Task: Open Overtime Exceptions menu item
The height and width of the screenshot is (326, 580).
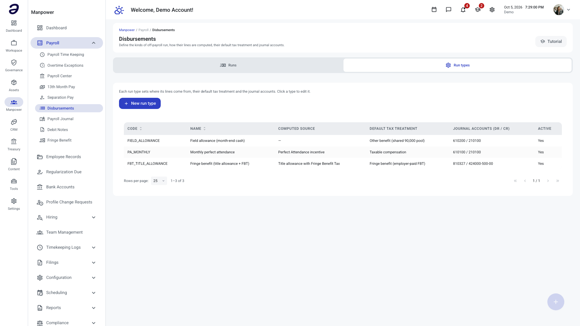Action: pos(69,65)
